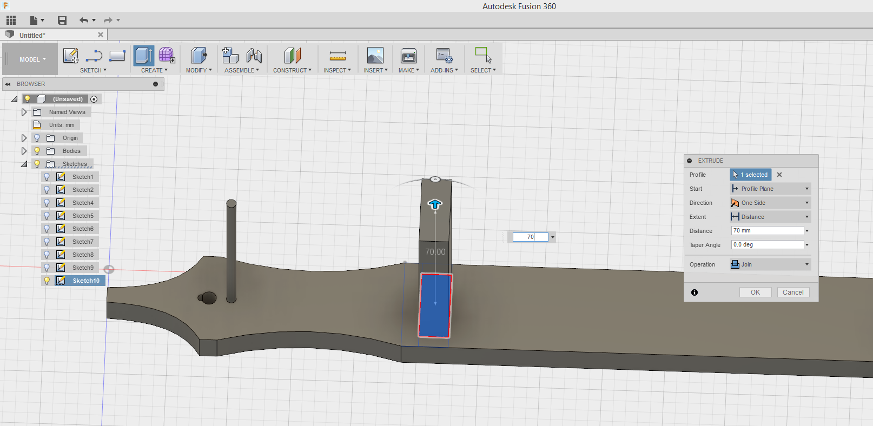Open the MODEL workspace dropdown

[32, 59]
